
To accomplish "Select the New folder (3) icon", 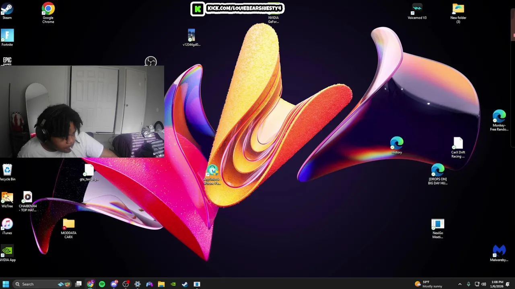I will tap(458, 13).
